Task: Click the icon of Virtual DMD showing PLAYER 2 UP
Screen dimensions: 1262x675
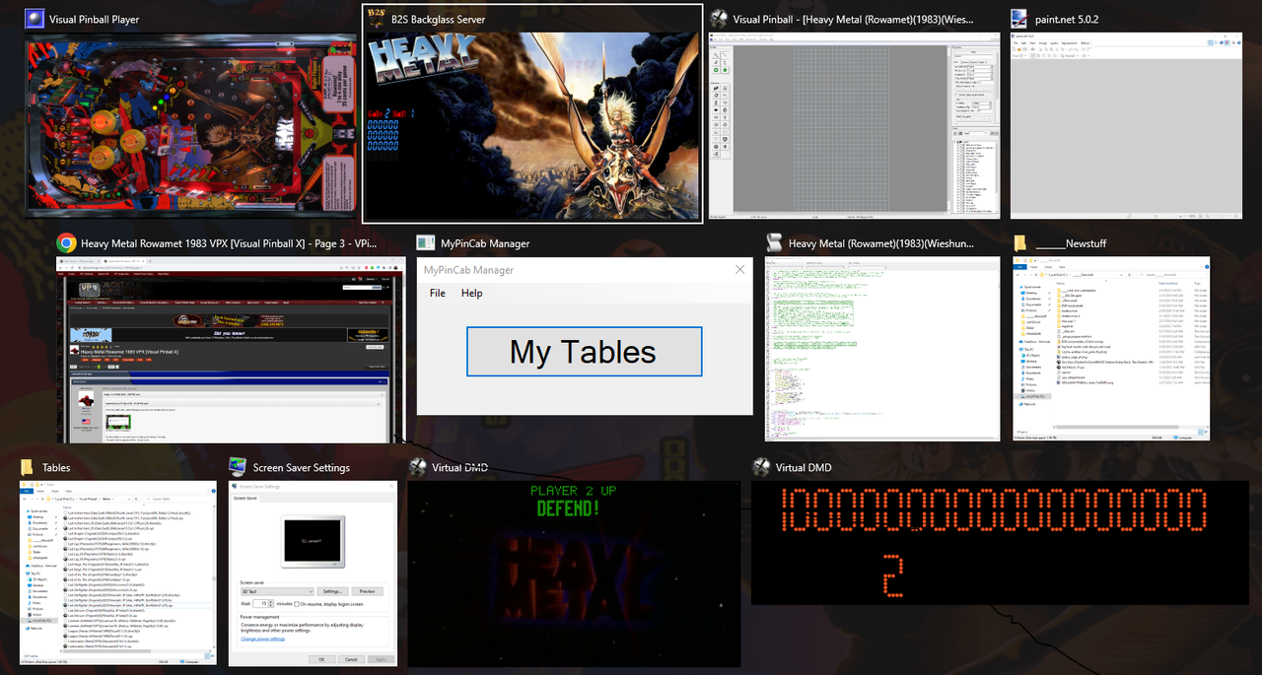Action: coord(417,467)
